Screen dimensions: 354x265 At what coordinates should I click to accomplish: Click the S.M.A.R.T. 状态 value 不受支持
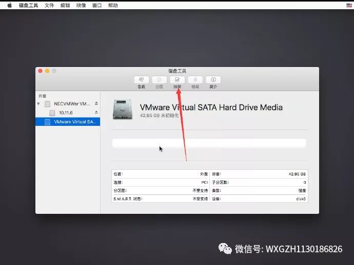(x=200, y=199)
